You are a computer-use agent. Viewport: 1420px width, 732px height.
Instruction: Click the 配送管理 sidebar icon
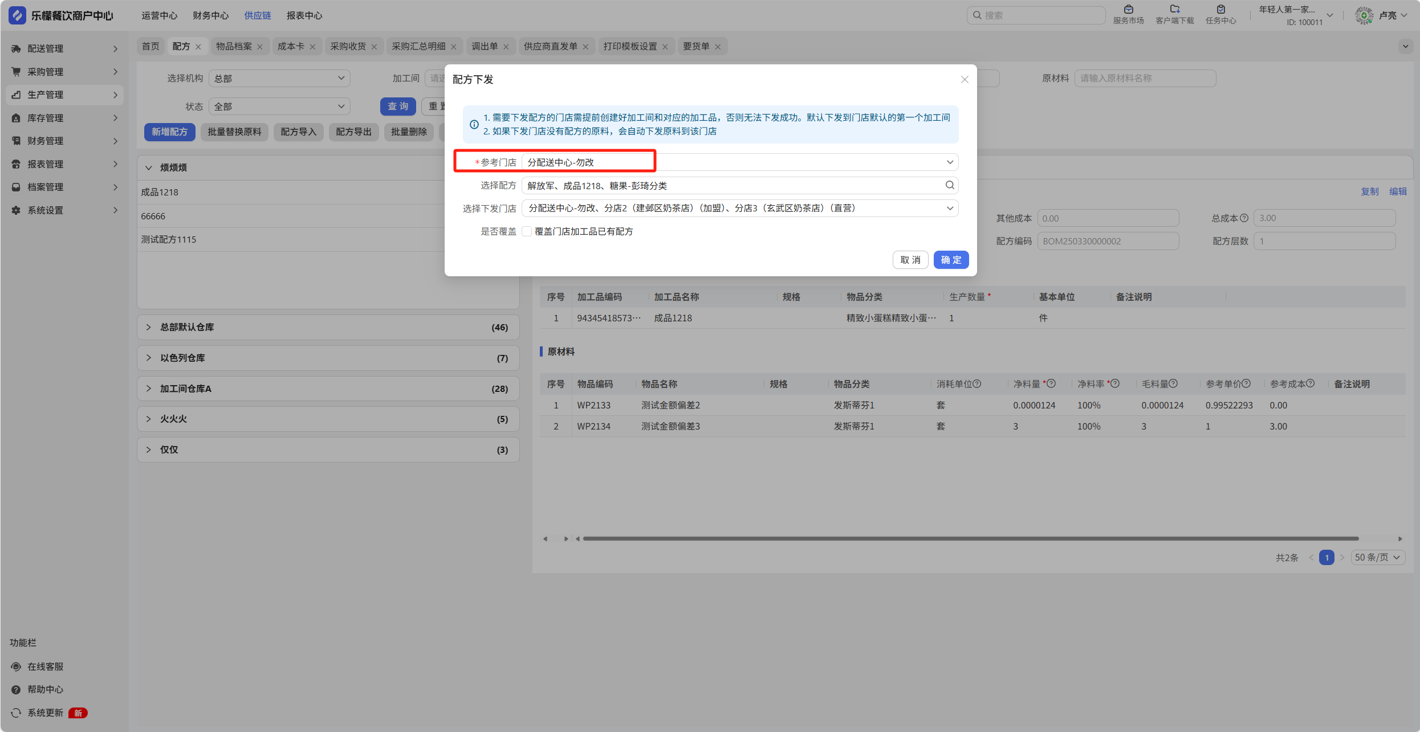[16, 49]
